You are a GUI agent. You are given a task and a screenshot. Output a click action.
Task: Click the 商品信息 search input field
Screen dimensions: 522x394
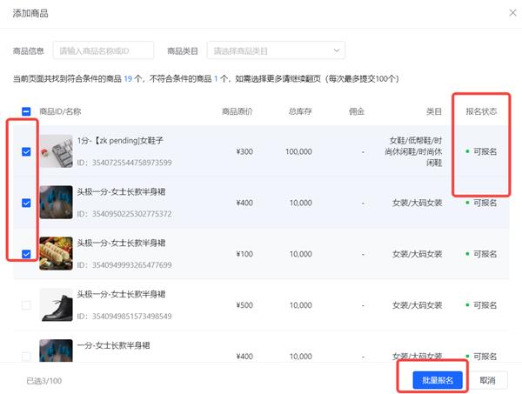click(x=104, y=50)
